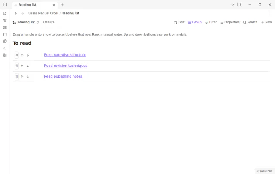
Task: Open the command palette terminal icon
Action: (x=5, y=48)
